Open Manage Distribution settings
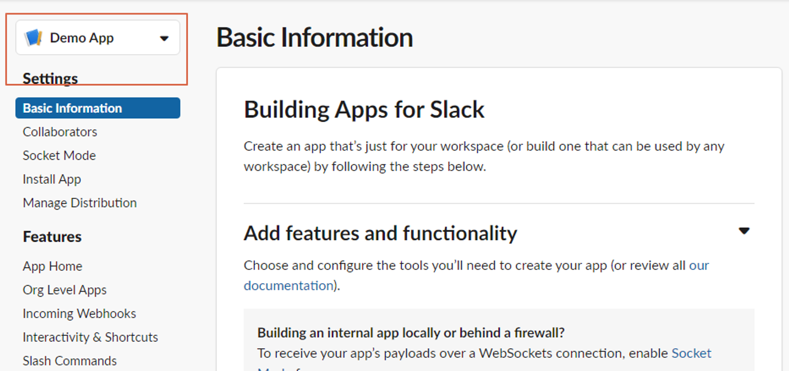 point(80,203)
